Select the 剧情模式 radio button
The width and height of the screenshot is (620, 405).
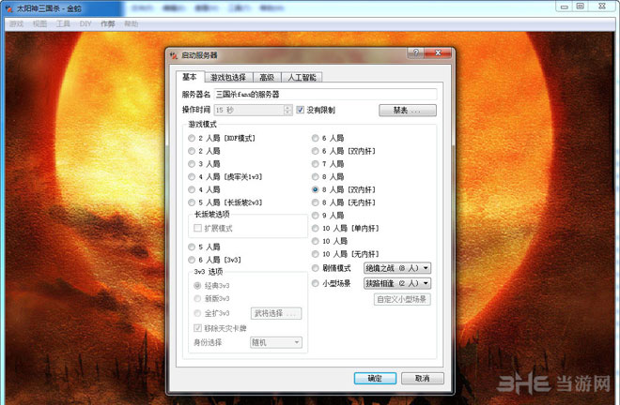pos(317,267)
